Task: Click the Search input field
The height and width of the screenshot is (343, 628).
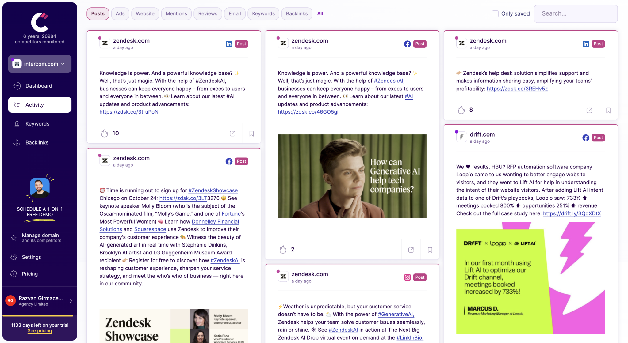Action: 576,14
